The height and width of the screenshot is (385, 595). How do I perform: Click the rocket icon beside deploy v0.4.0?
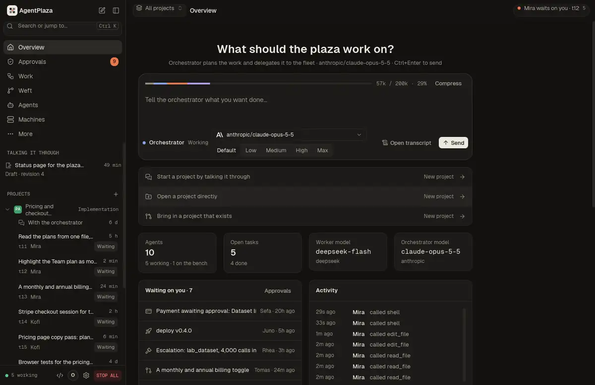(148, 330)
